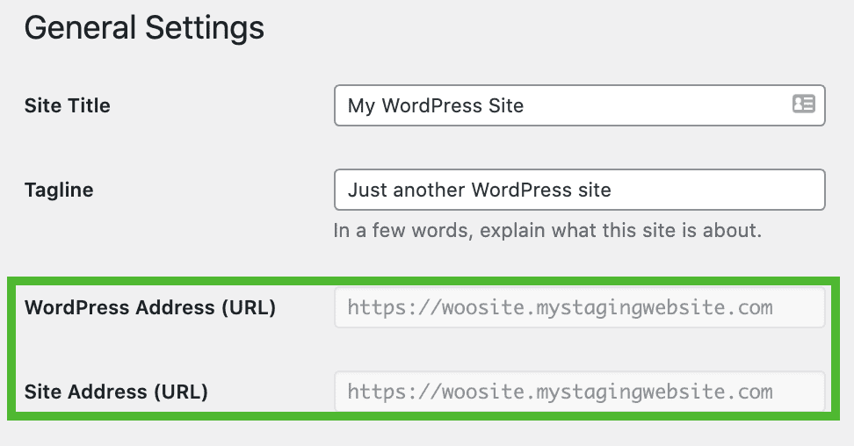
Task: Click the word 'Settings' in the page heading
Action: click(x=205, y=28)
